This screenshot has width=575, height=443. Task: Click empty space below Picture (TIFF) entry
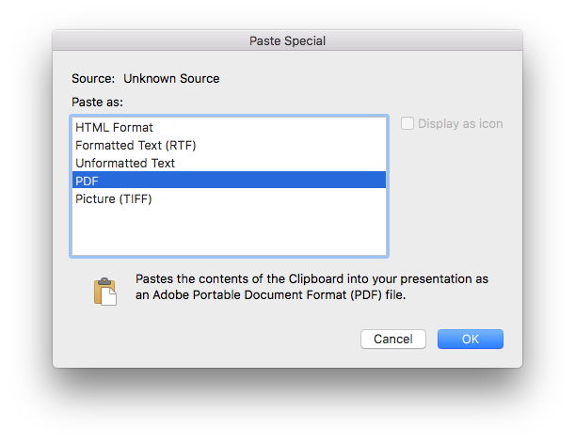(x=228, y=230)
